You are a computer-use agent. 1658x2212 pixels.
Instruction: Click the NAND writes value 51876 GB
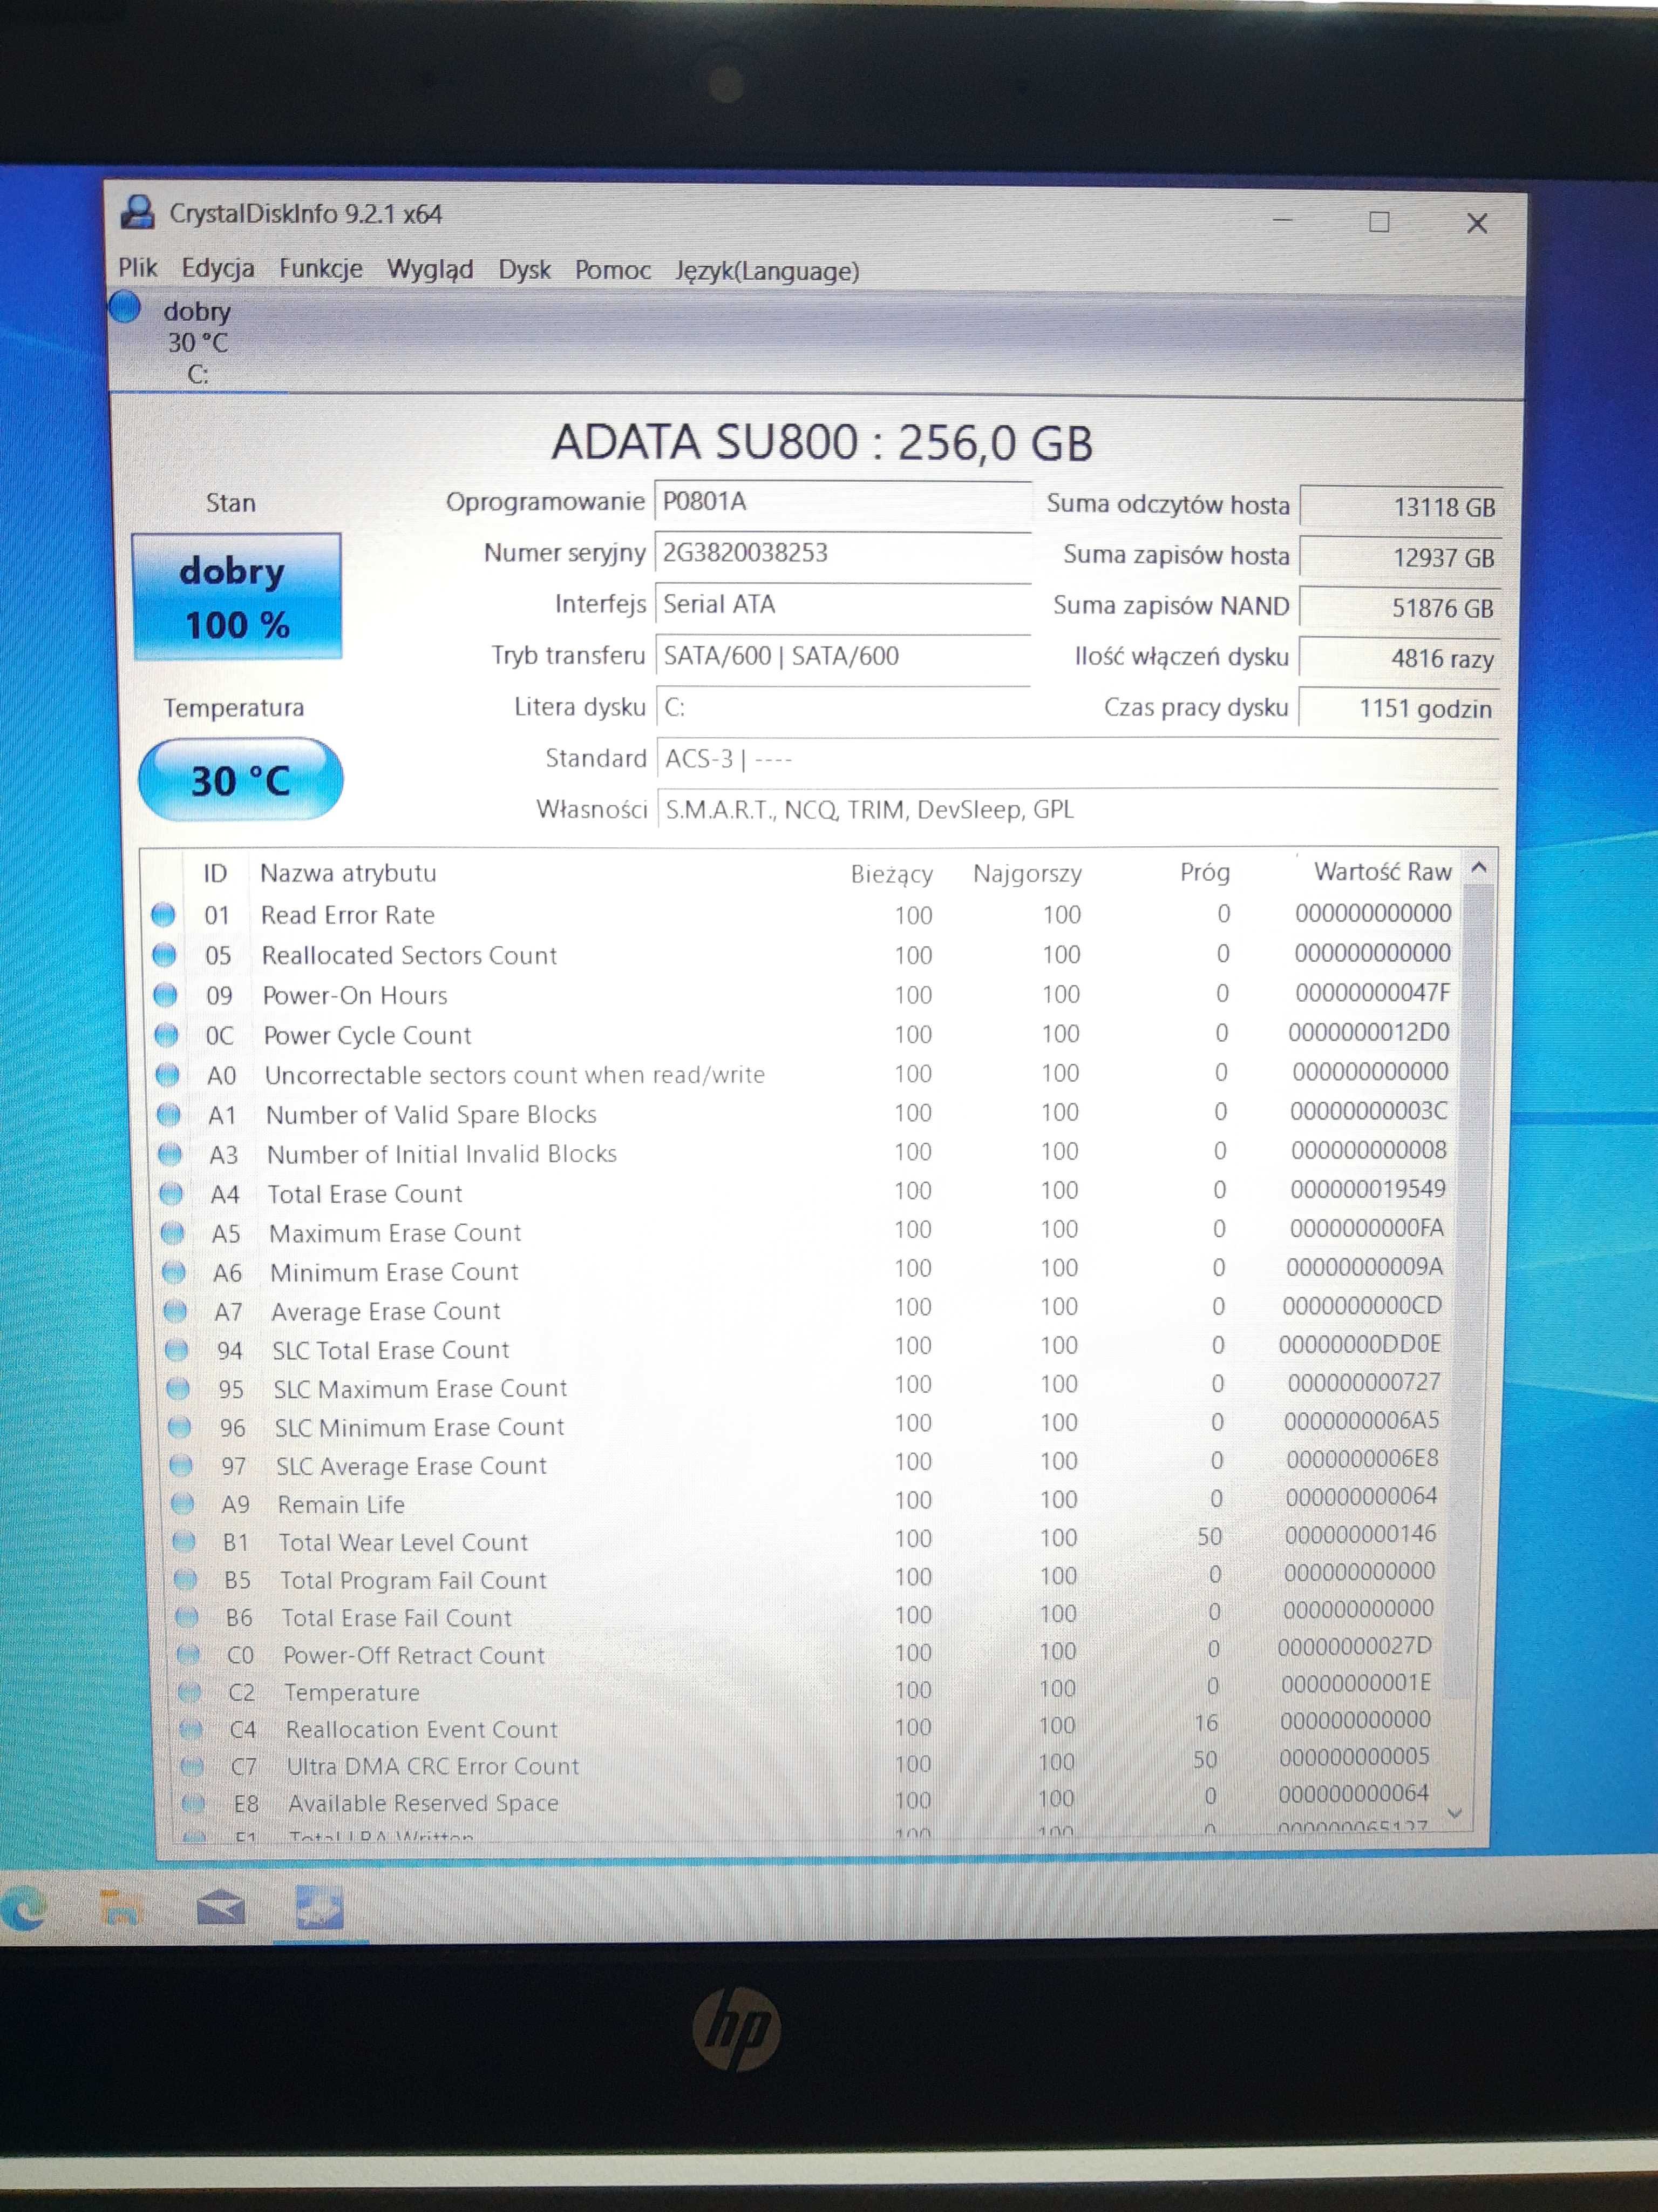[1400, 608]
